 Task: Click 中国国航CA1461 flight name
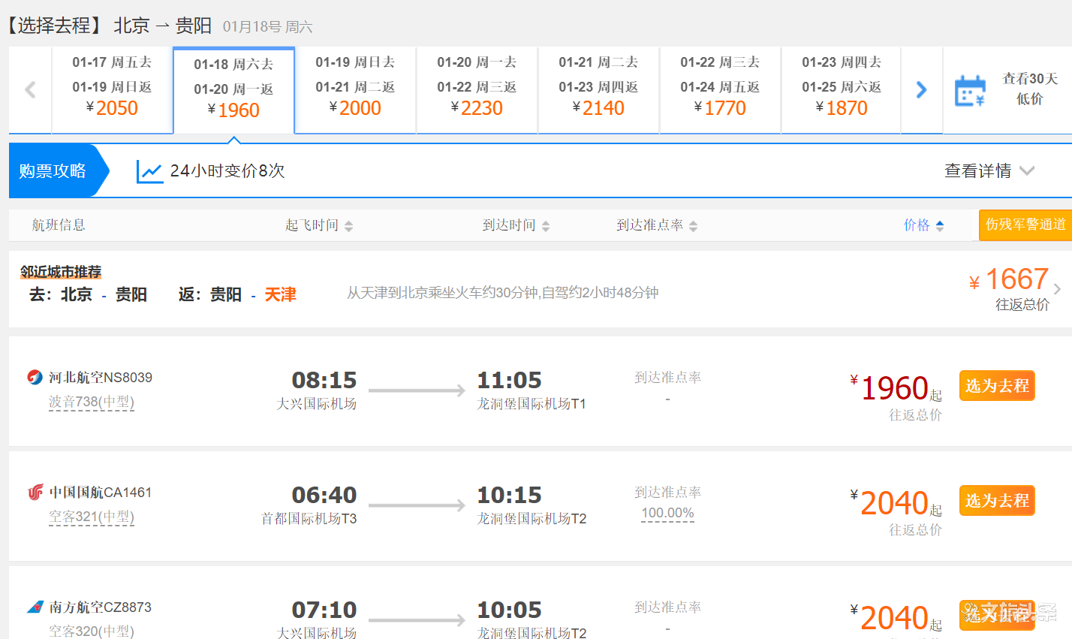tap(101, 492)
